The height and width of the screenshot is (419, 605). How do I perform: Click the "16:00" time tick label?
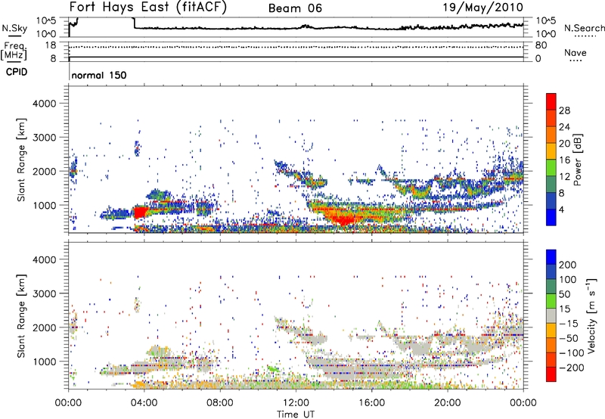(371, 403)
